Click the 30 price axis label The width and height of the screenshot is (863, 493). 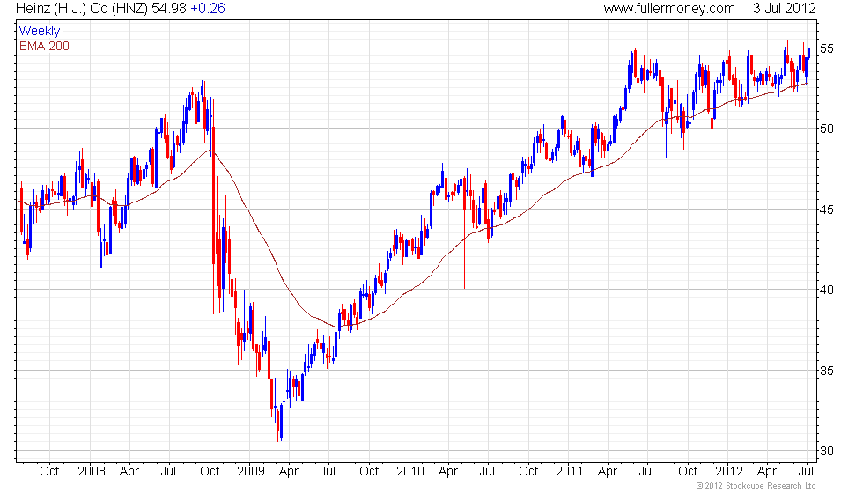pyautogui.click(x=827, y=451)
